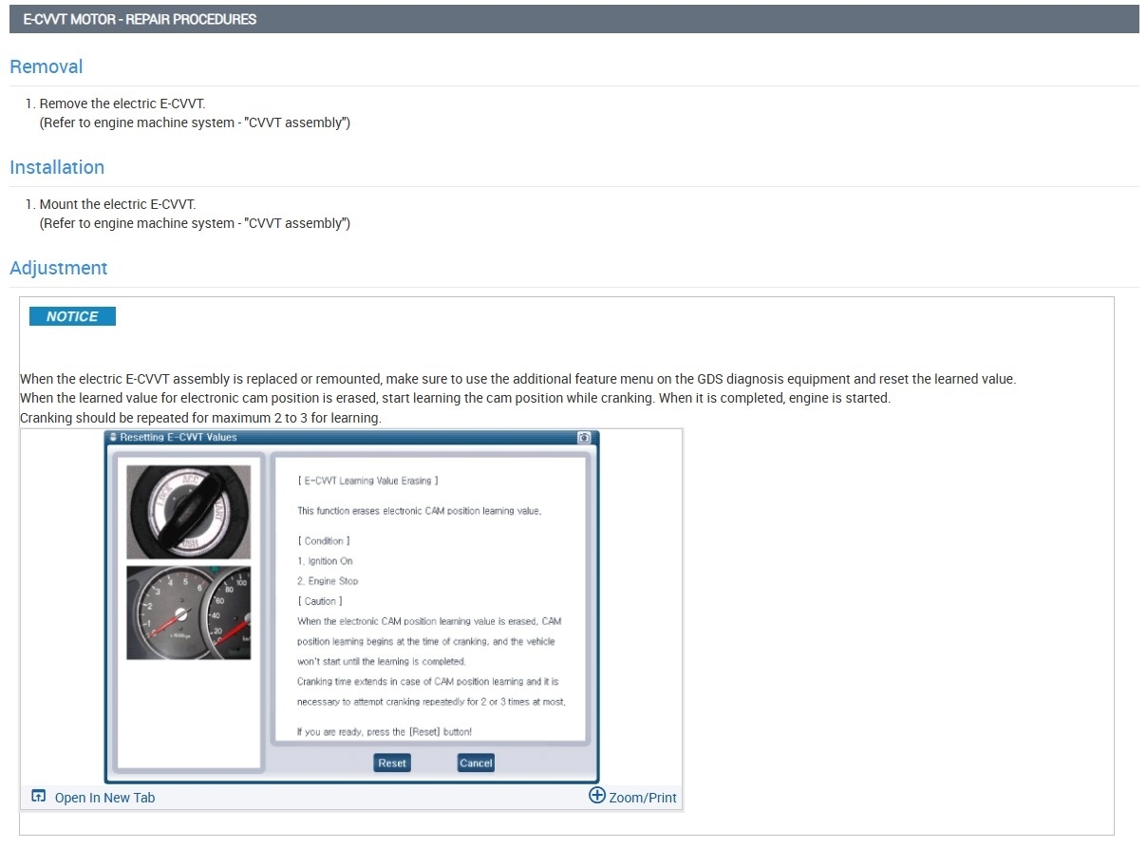
Task: Select the Adjustment section heading
Action: [58, 268]
